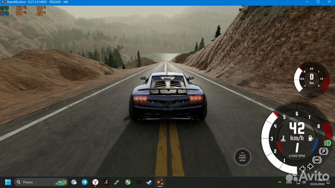Expand the system tray hidden icons chevron
Screen dimensions: 335x188
pos(280,182)
